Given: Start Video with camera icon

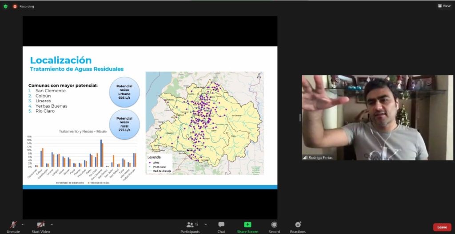Looking at the screenshot, I should pos(40,226).
